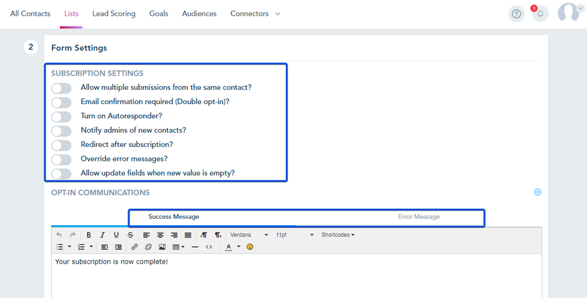
Task: Click the Undo icon in editor toolbar
Action: [59, 235]
